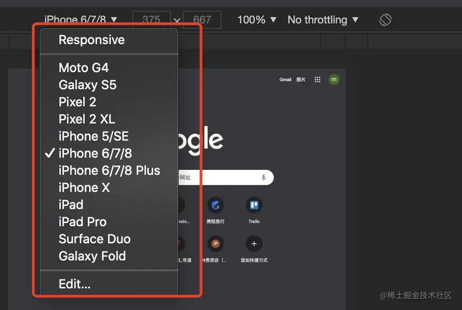Click inside the Google search box
462x310 pixels.
(x=226, y=178)
